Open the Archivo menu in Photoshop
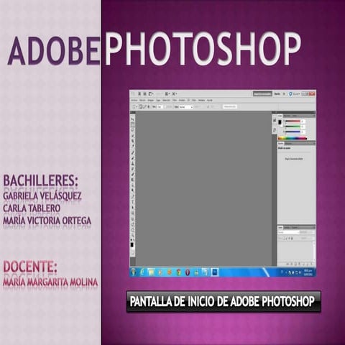 (134, 100)
